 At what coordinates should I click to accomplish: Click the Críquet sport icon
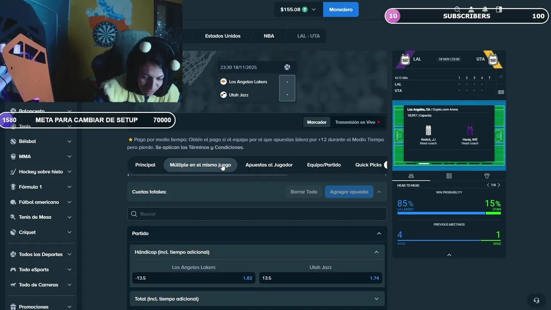13,232
